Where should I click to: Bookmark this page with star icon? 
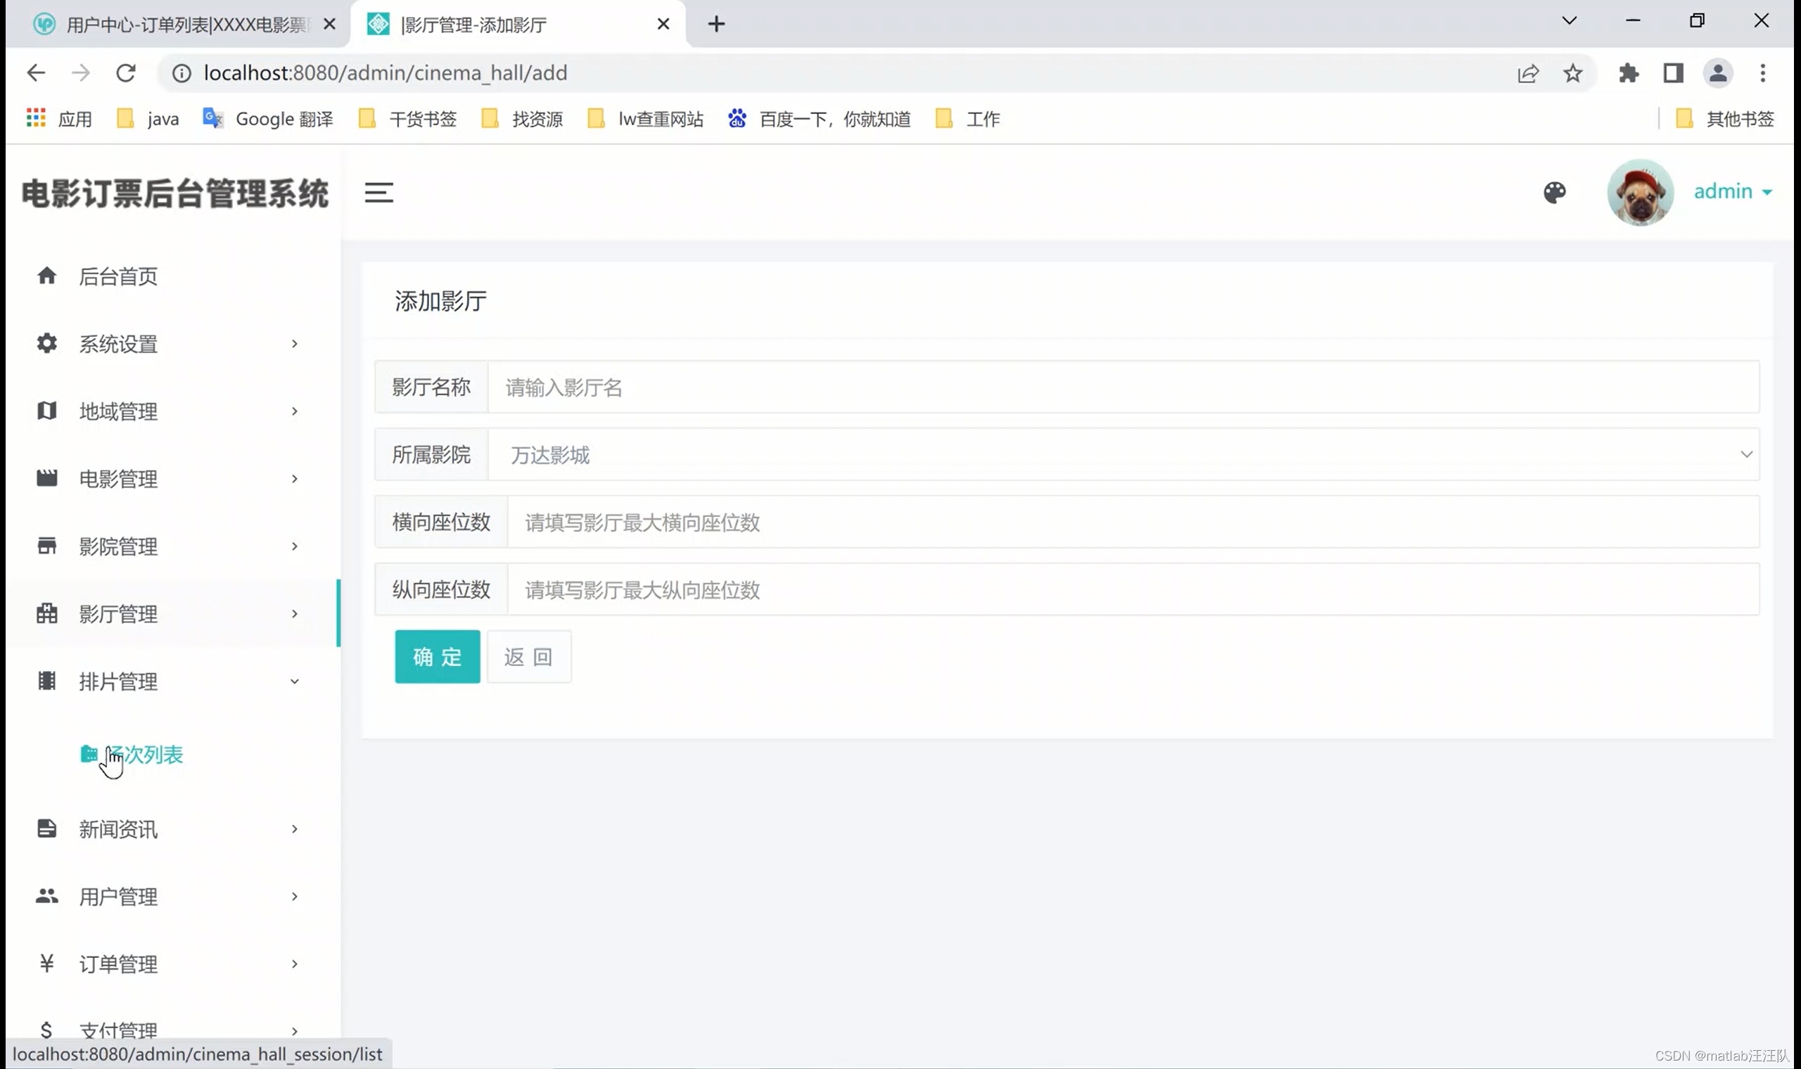(x=1572, y=72)
